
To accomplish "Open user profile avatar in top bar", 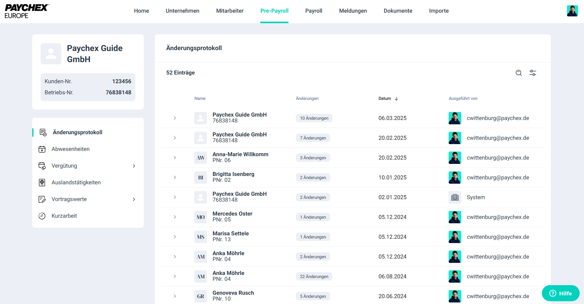I will [x=572, y=11].
